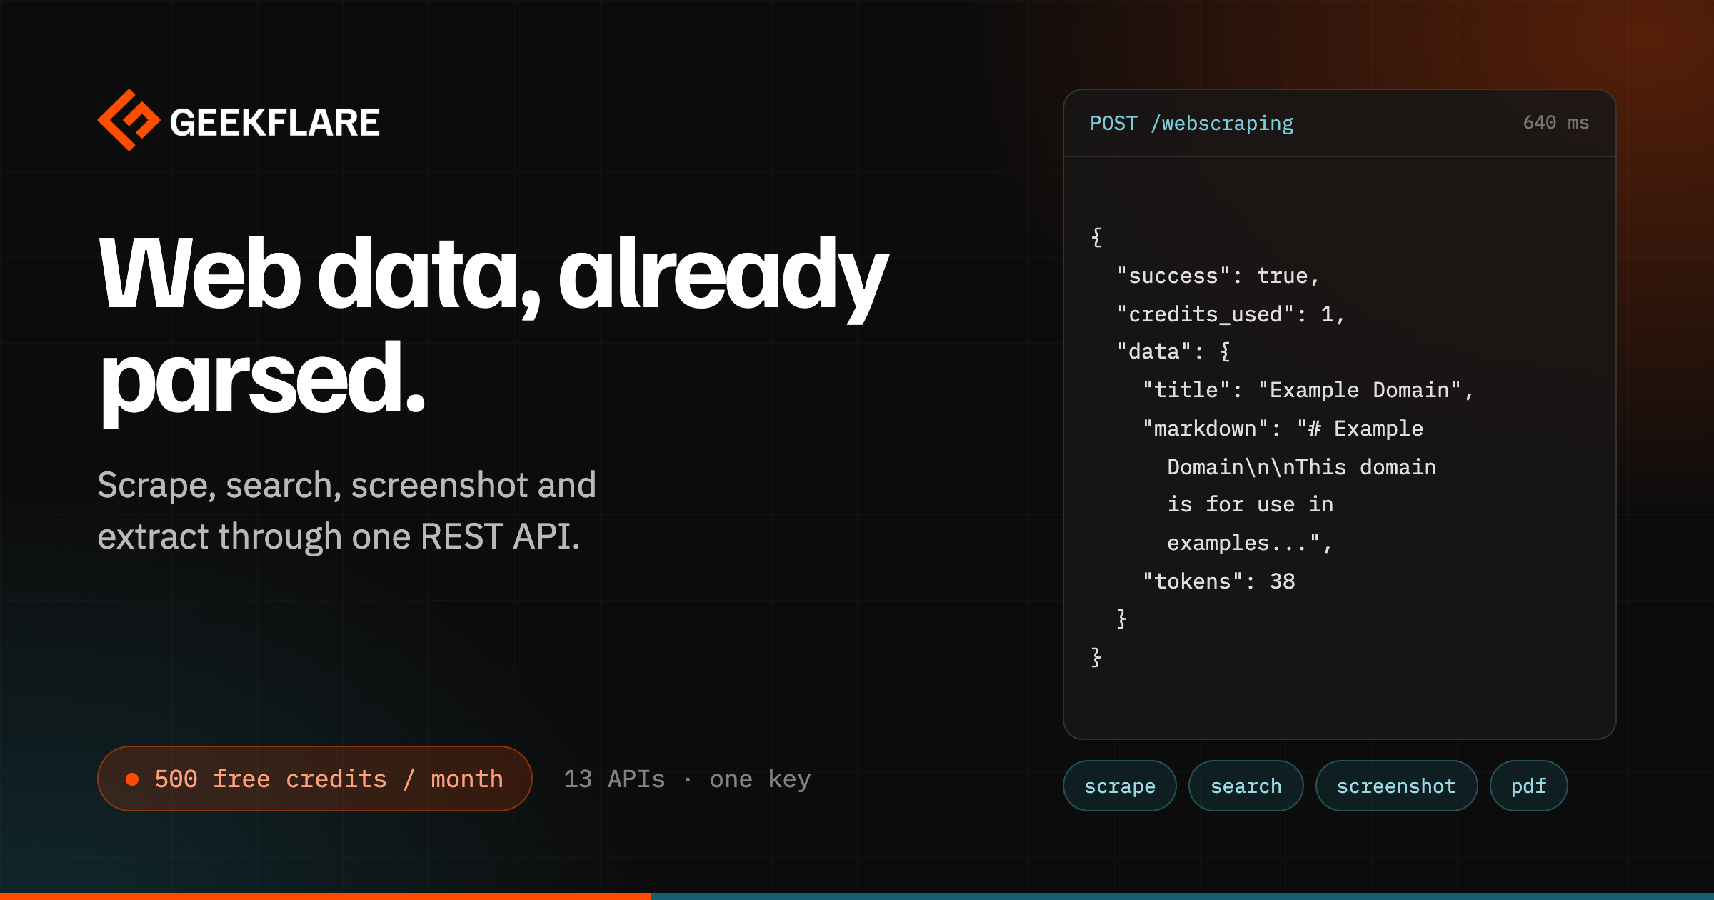Click the "success": true line in JSON
Screen dimensions: 1714x900
[x=1218, y=276]
